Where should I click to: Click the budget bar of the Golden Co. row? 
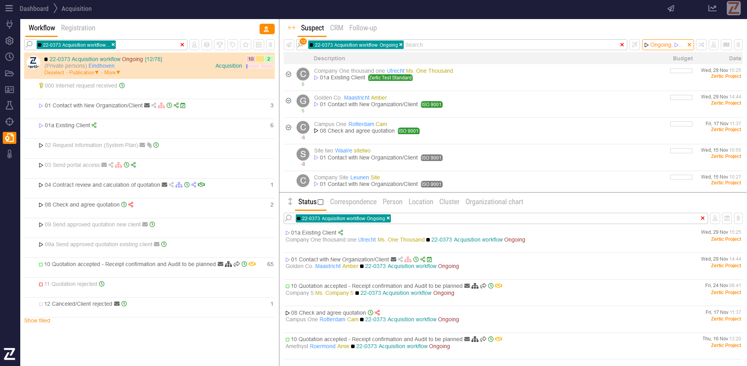coord(681,97)
